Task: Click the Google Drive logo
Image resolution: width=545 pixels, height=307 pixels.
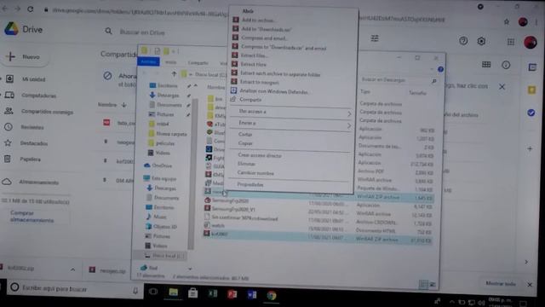Action: (x=11, y=29)
